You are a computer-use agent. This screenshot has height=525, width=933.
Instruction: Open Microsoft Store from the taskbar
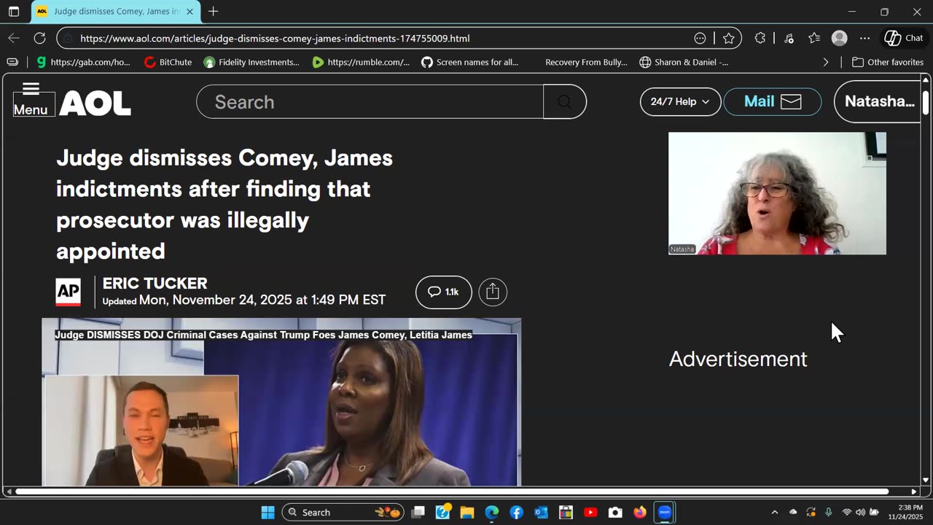pyautogui.click(x=566, y=512)
